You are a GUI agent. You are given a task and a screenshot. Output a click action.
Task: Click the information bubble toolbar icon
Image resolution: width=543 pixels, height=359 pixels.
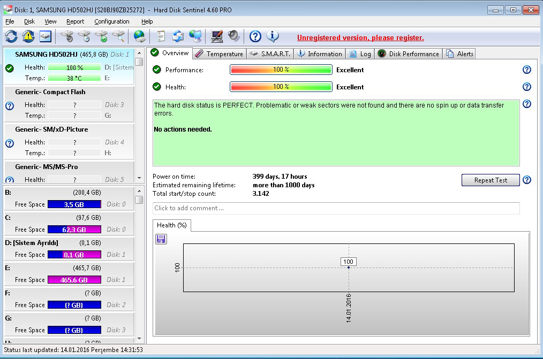pos(273,36)
